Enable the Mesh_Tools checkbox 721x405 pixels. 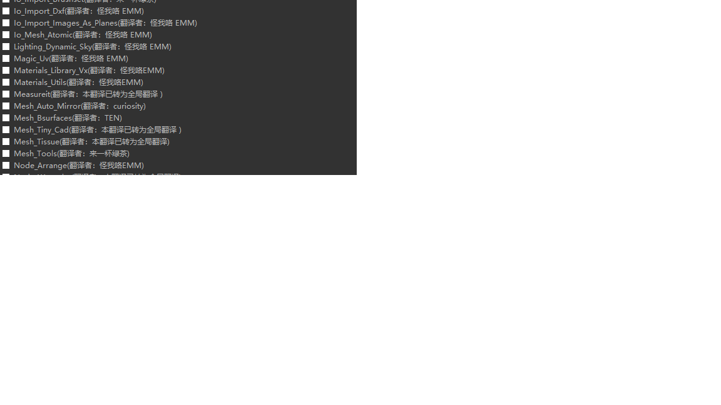click(6, 154)
